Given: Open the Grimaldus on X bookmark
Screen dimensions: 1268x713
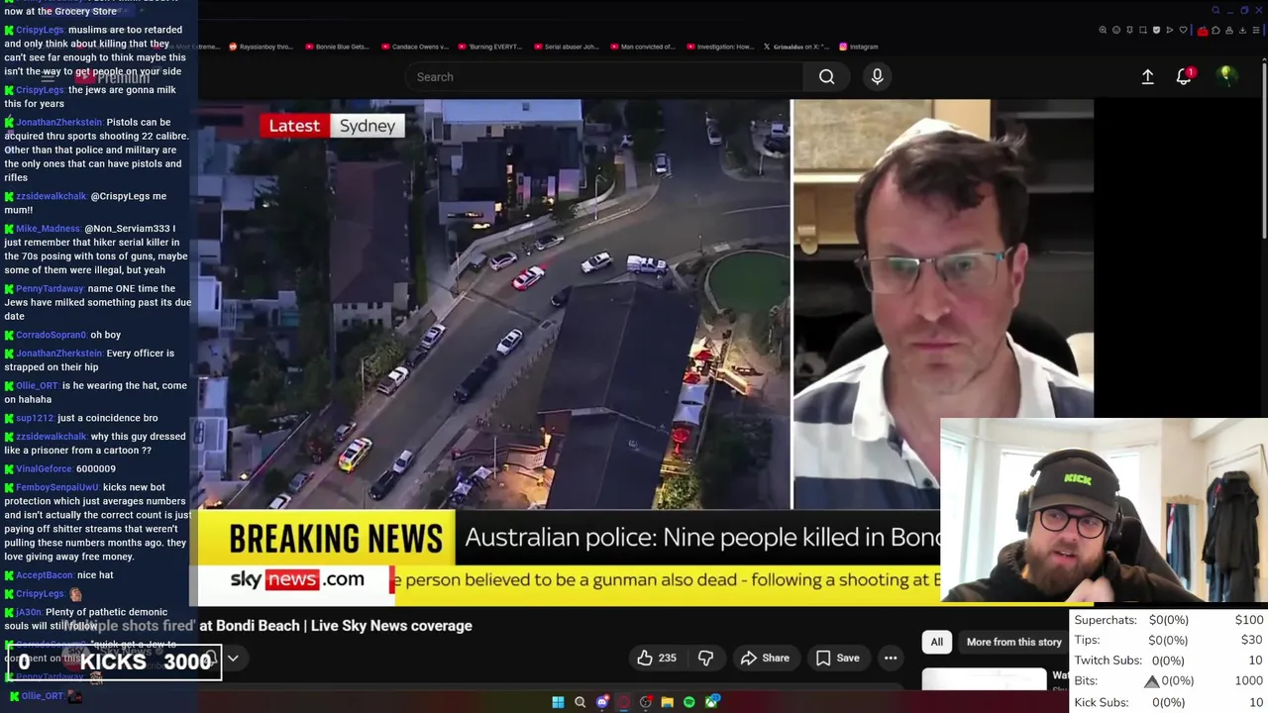Looking at the screenshot, I should point(795,47).
